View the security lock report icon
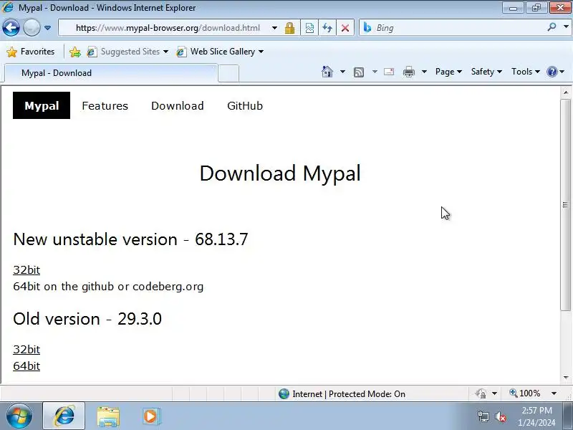The image size is (573, 430). click(x=290, y=28)
